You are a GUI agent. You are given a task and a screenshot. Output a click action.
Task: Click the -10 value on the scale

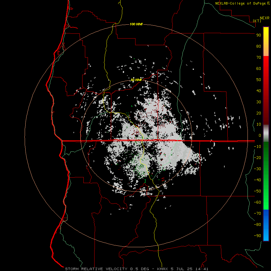(x=257, y=147)
